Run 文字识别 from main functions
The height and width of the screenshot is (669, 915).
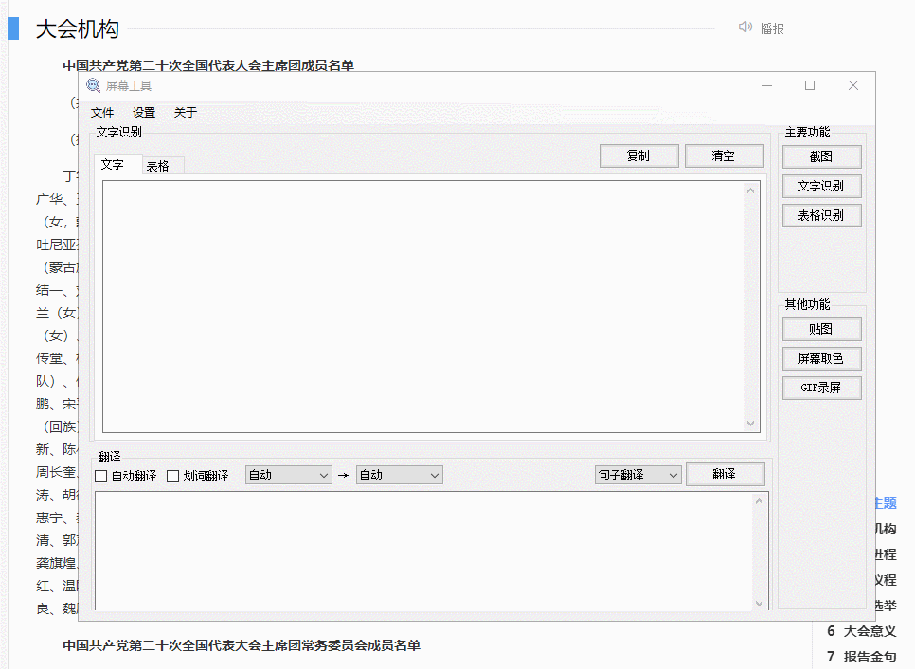coord(821,187)
